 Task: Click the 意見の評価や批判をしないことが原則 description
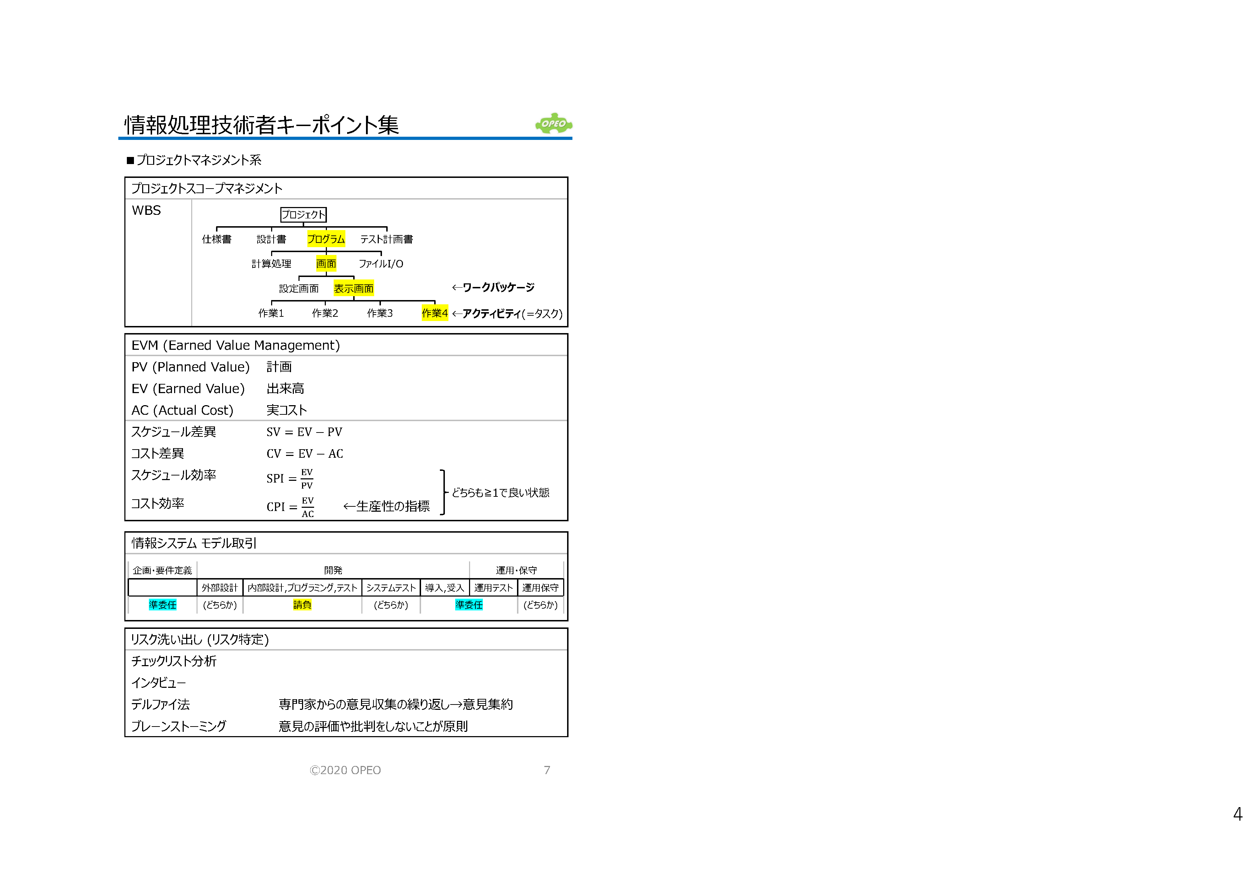(373, 727)
